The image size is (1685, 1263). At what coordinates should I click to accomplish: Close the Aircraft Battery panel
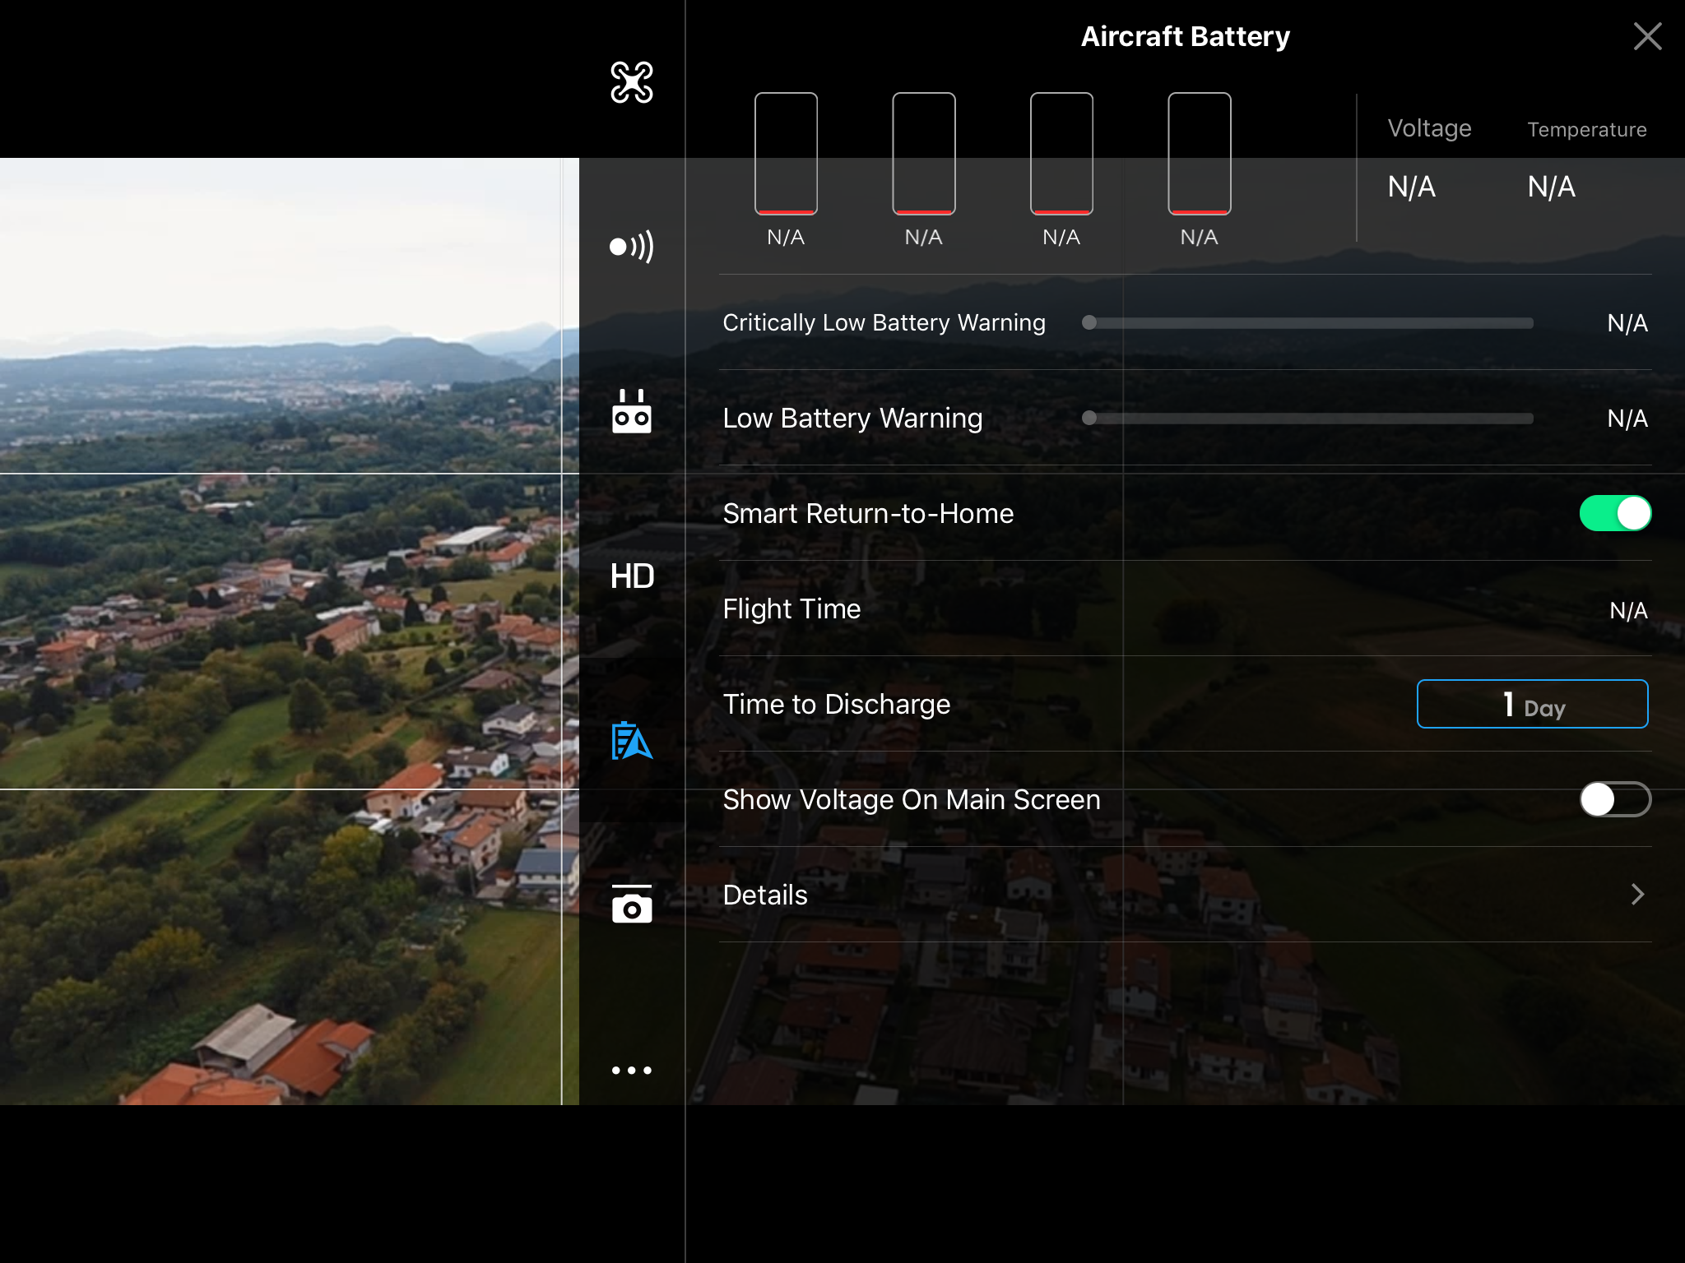pyautogui.click(x=1647, y=36)
